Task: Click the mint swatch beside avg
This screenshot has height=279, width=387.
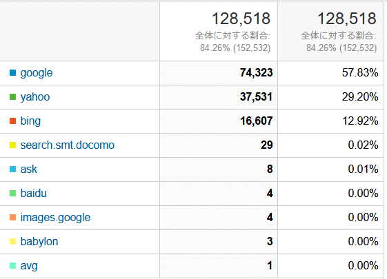Action: click(12, 266)
